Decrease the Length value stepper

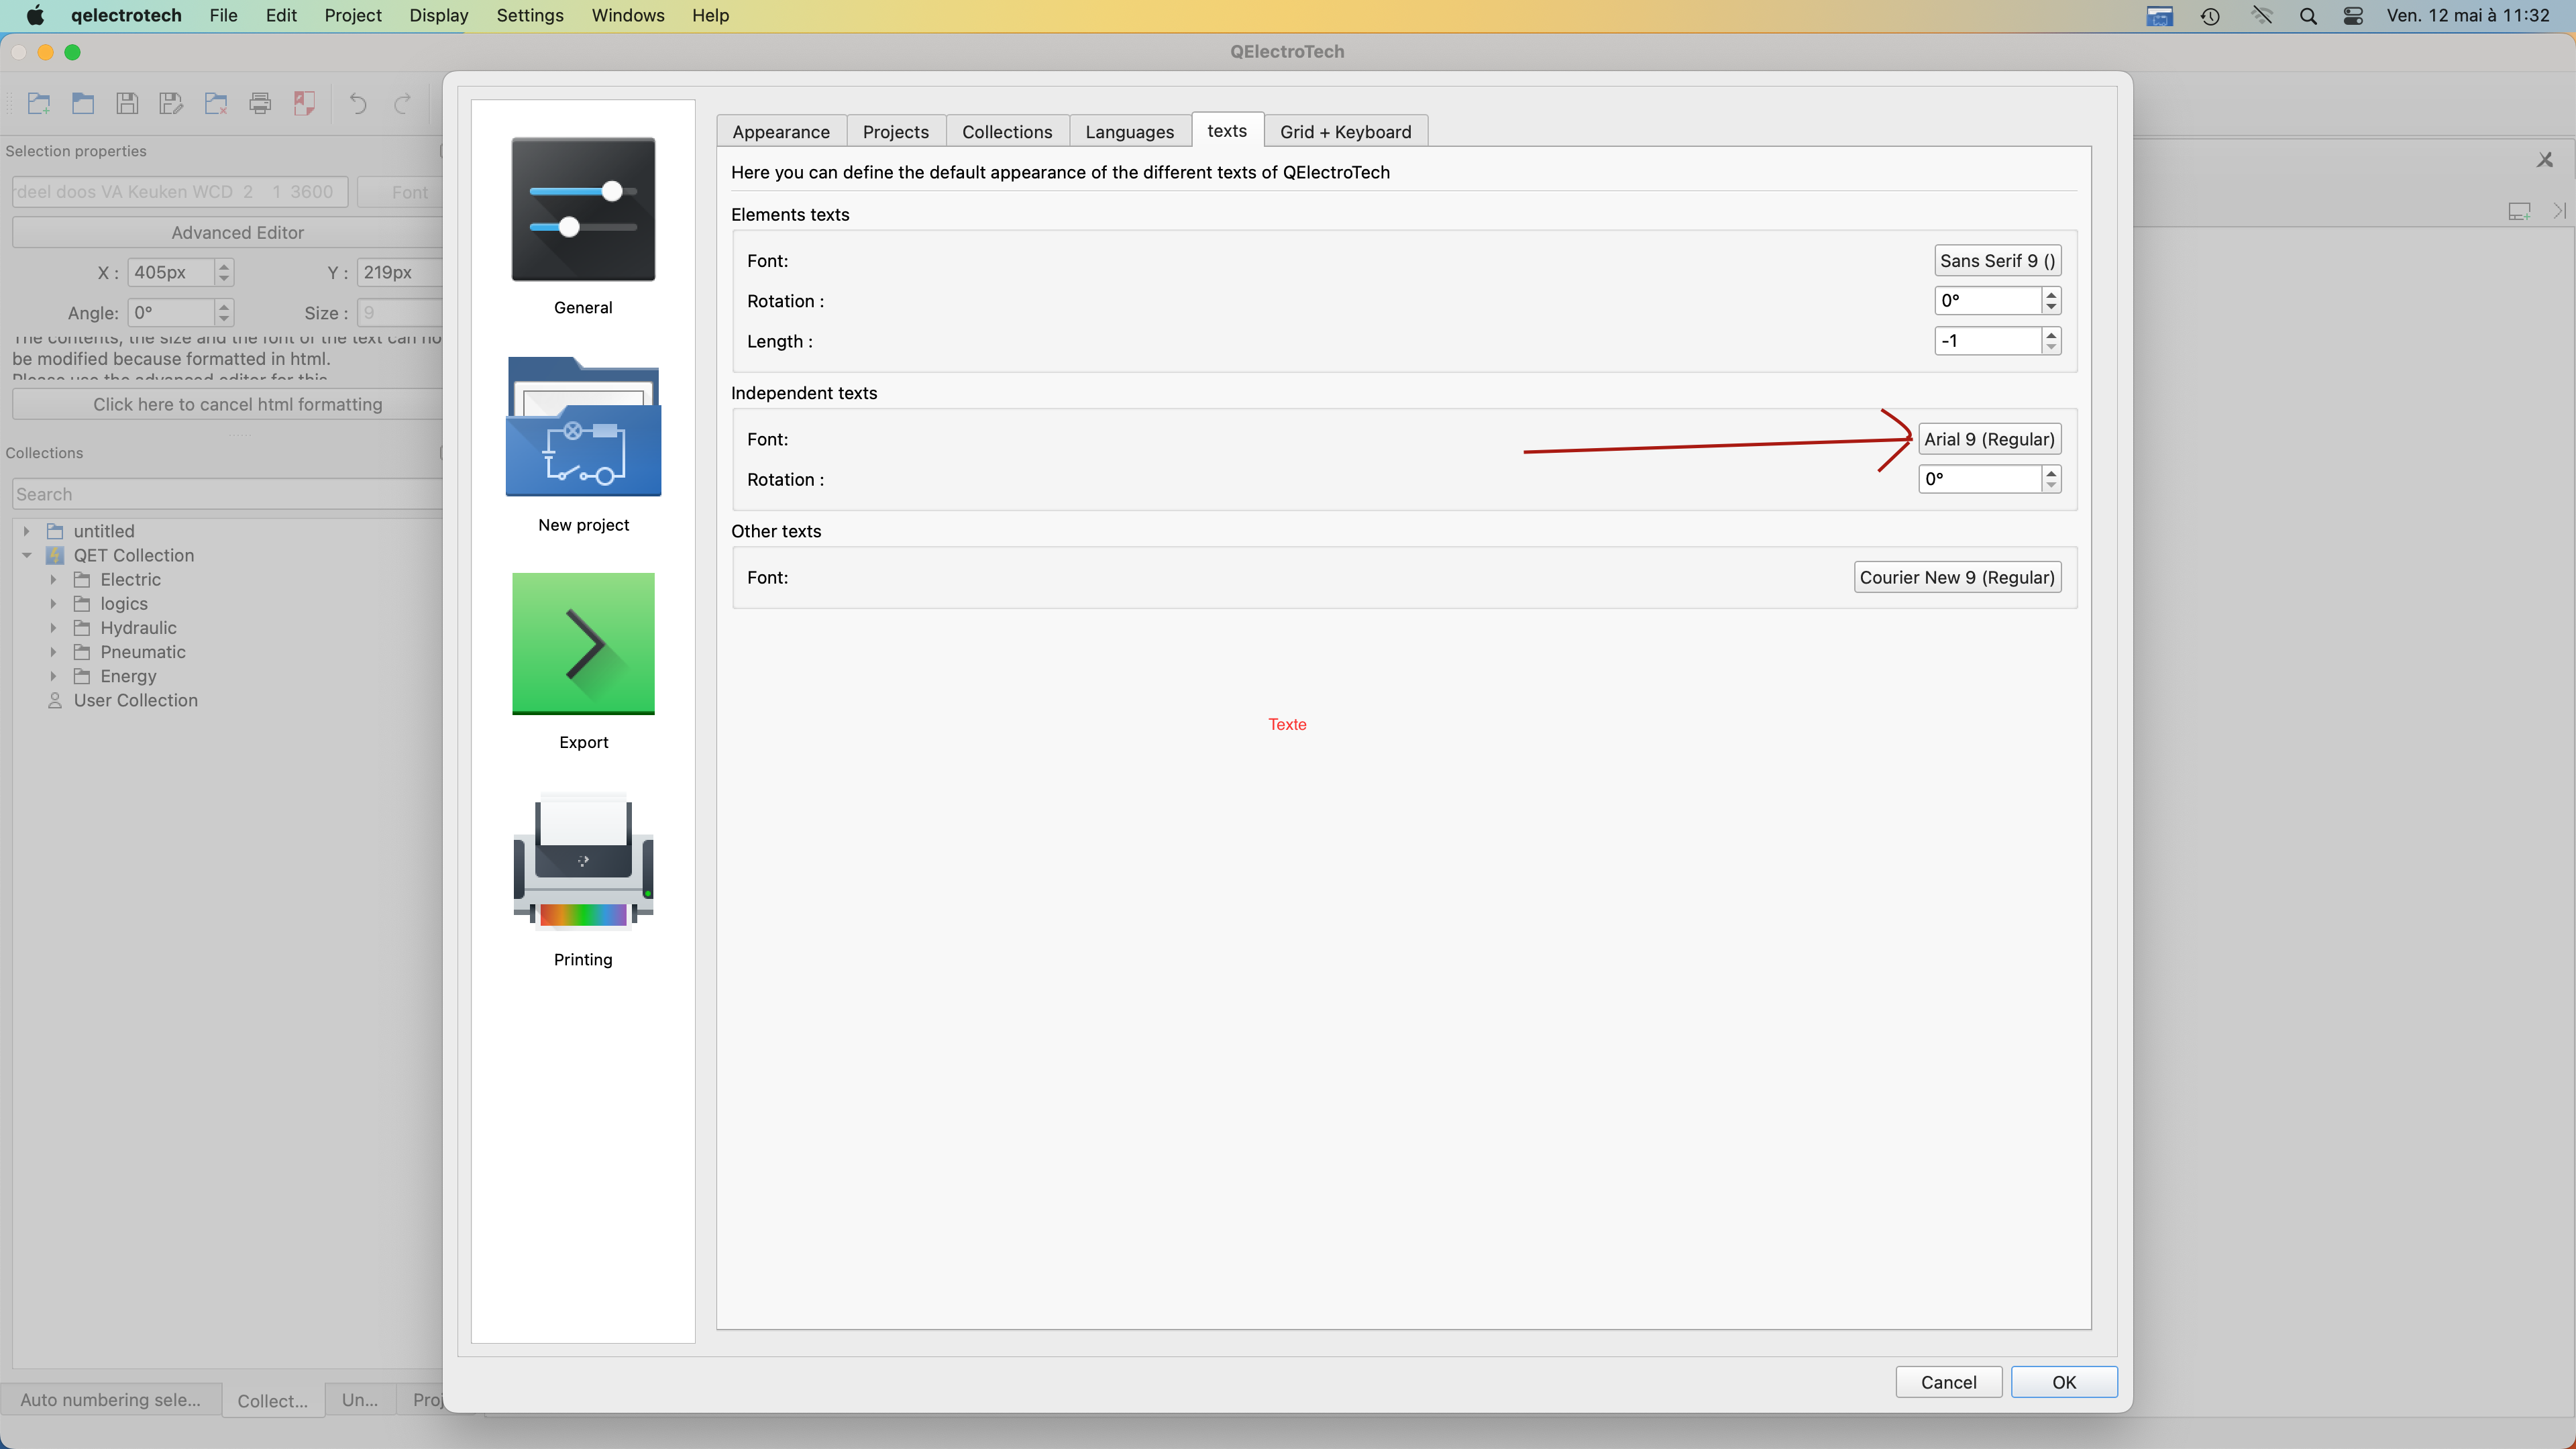pyautogui.click(x=2051, y=347)
